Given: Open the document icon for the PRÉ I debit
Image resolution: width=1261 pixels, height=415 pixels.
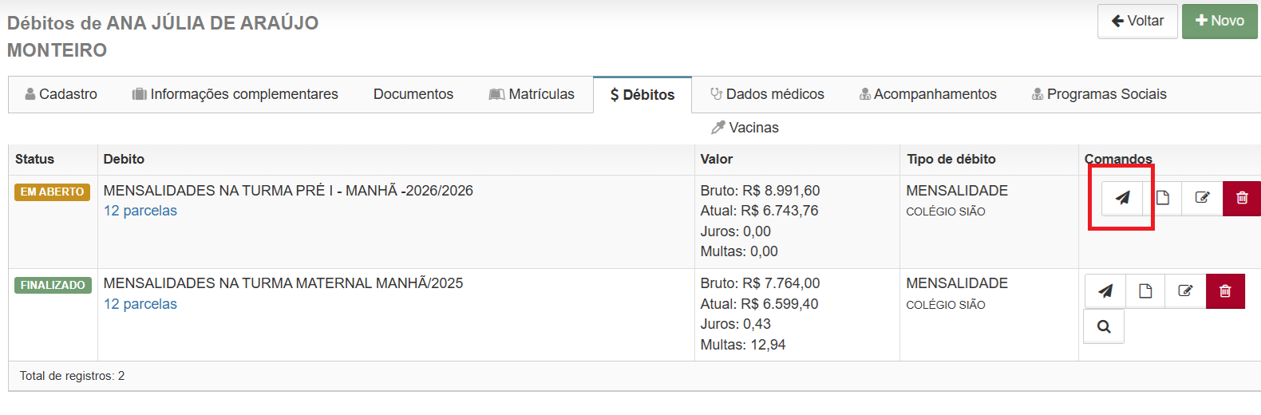Looking at the screenshot, I should click(1163, 198).
